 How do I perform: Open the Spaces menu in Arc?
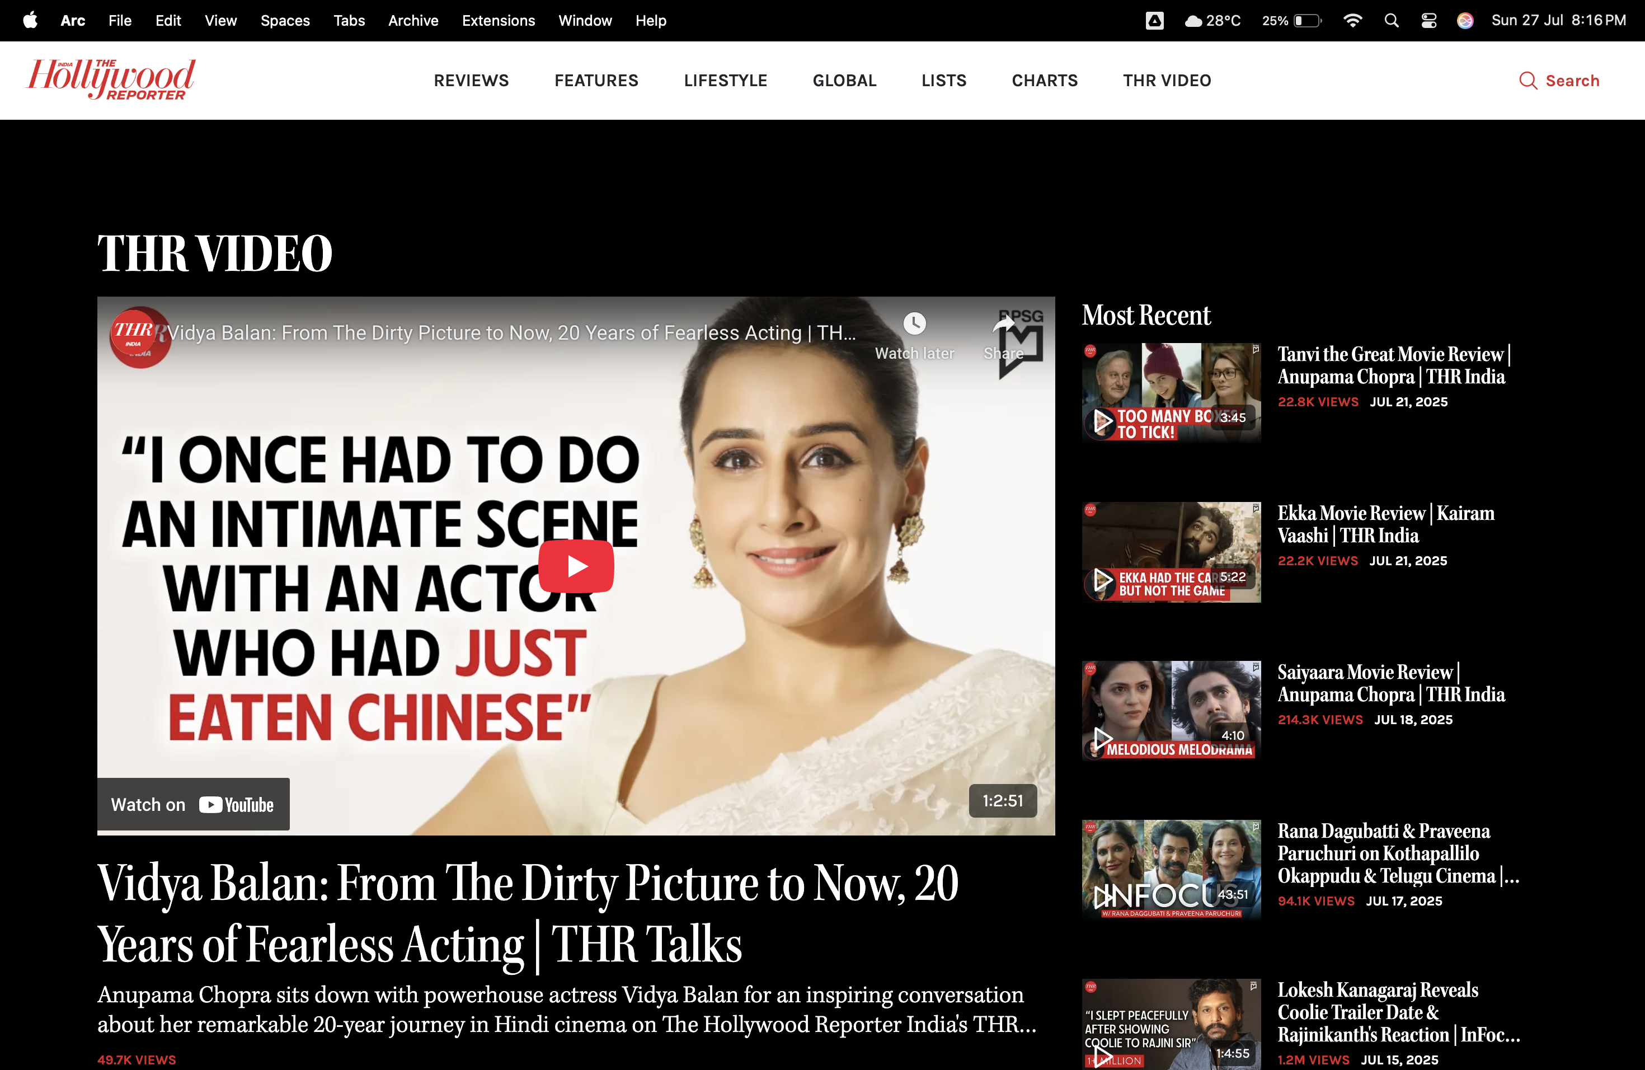[x=285, y=21]
